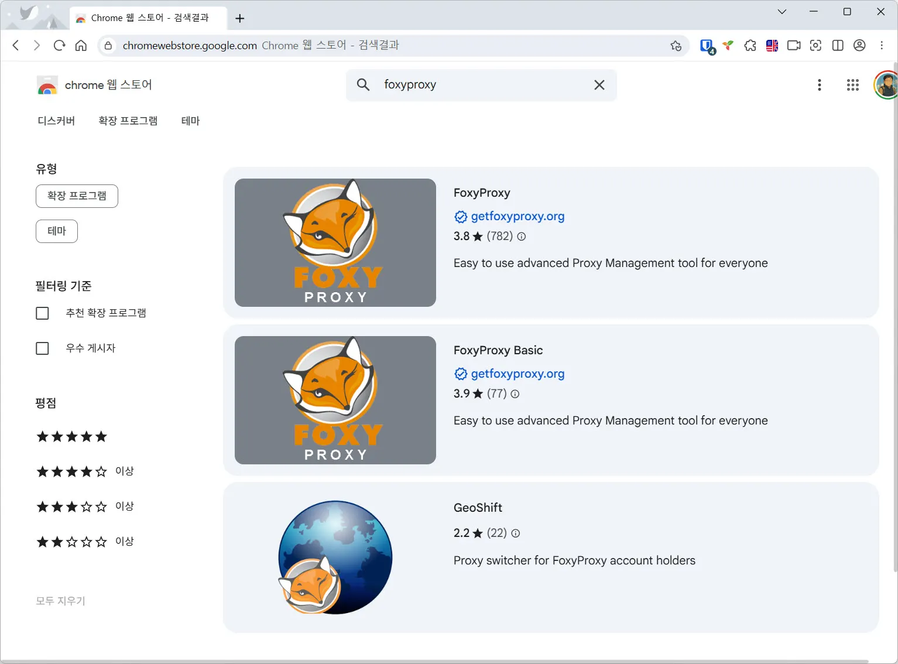The height and width of the screenshot is (664, 898).
Task: Click the video camera toolbar icon
Action: pyautogui.click(x=793, y=45)
